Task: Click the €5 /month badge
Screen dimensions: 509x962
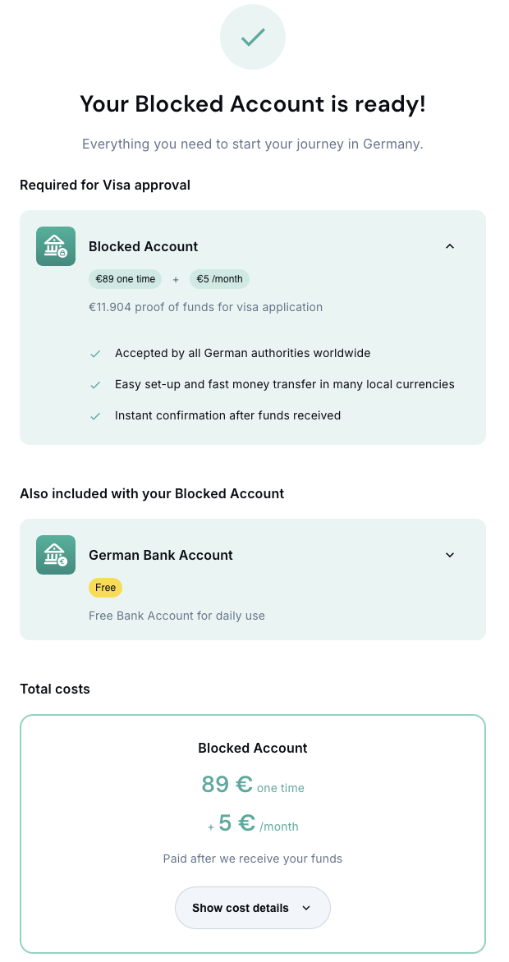Action: (x=219, y=279)
